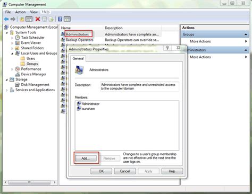Screen dimensions: 252x194
Task: Select Event Viewer in the tree
Action: pyautogui.click(x=28, y=43)
